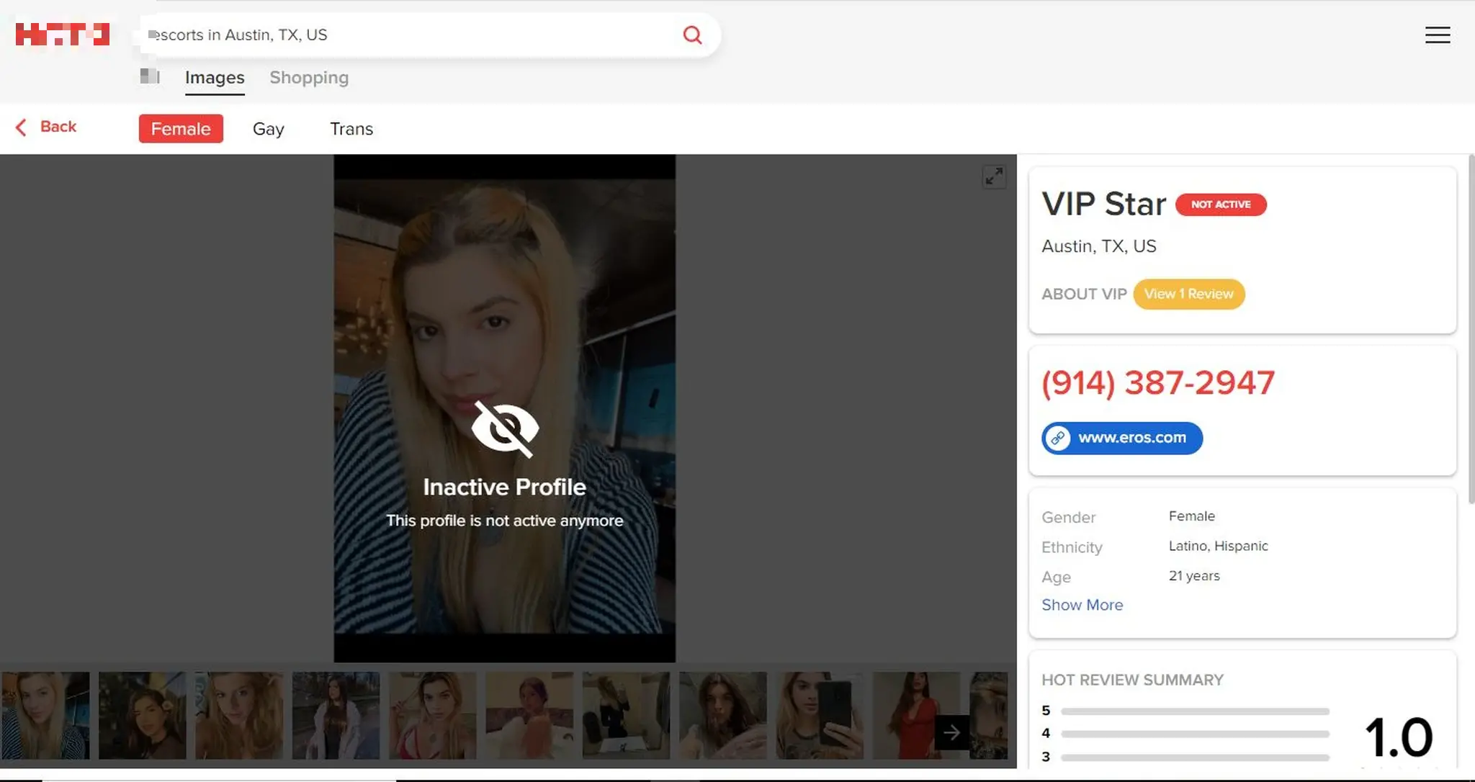Image resolution: width=1475 pixels, height=782 pixels.
Task: Select the Gay category filter
Action: (268, 129)
